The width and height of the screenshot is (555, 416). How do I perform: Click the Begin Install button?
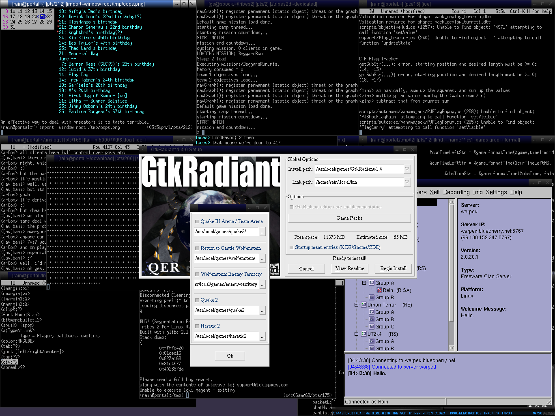pyautogui.click(x=393, y=268)
